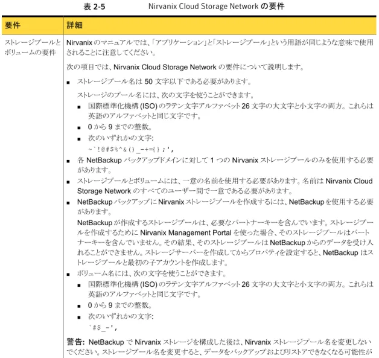
Task: Click the line 'ストレージのプール名には、次の文字を使うことができます'
Action: (x=165, y=95)
